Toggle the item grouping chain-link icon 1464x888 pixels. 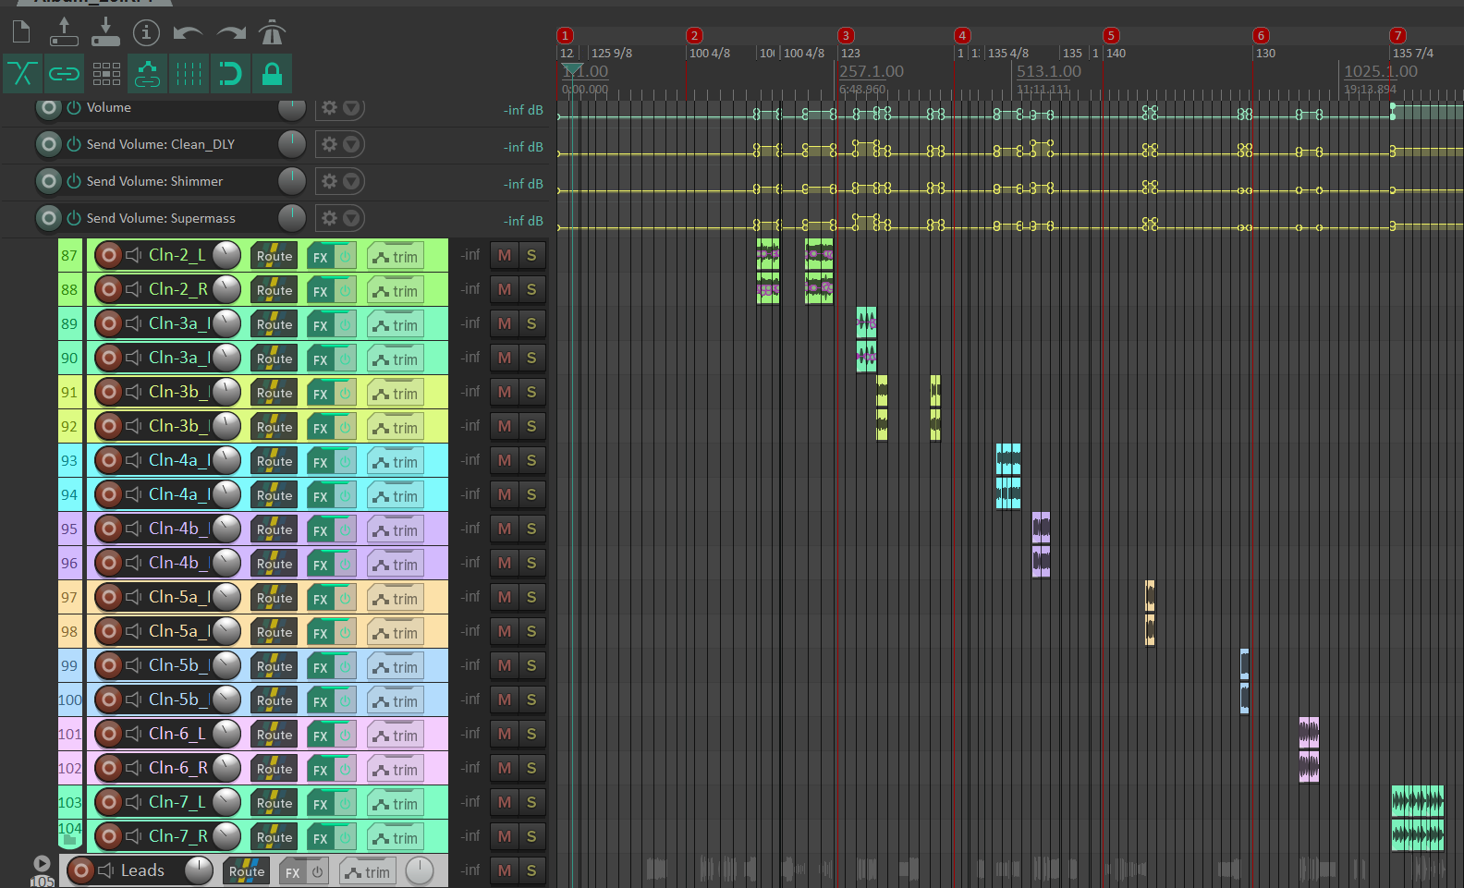pyautogui.click(x=64, y=74)
